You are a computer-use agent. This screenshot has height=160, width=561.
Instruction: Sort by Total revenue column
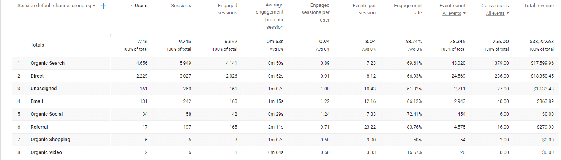pos(539,6)
